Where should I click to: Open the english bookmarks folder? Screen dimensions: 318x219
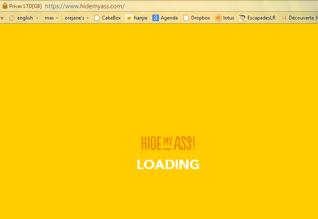[24, 18]
